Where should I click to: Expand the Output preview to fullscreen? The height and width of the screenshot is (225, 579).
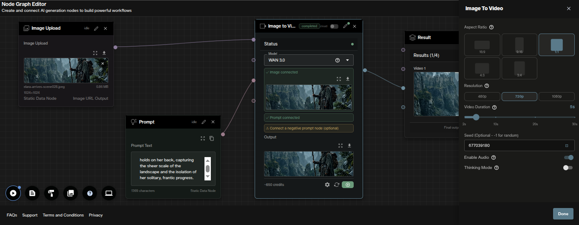point(341,146)
